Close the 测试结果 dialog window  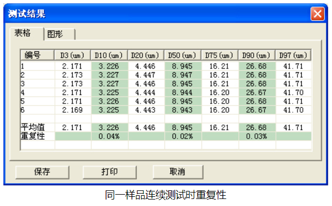[x=317, y=14]
